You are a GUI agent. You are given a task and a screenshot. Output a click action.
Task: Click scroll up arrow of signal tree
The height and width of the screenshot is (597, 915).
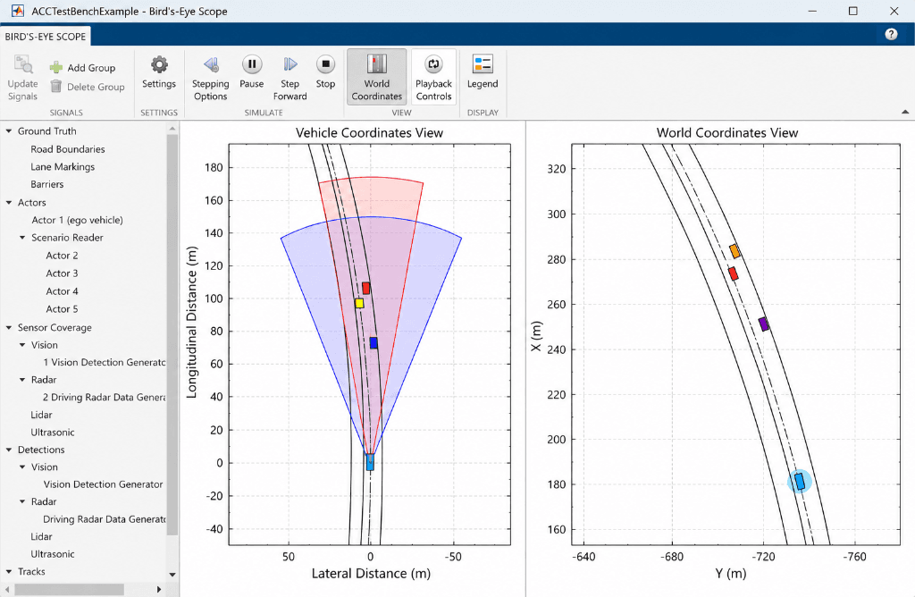pos(172,129)
